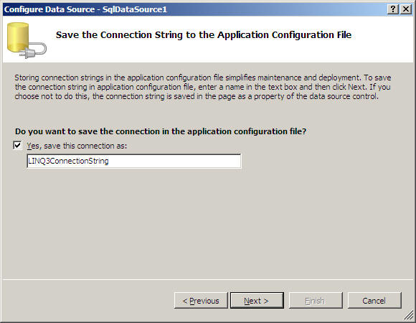Click the empty space inside the connection name box
The height and width of the screenshot is (323, 416).
coord(174,161)
